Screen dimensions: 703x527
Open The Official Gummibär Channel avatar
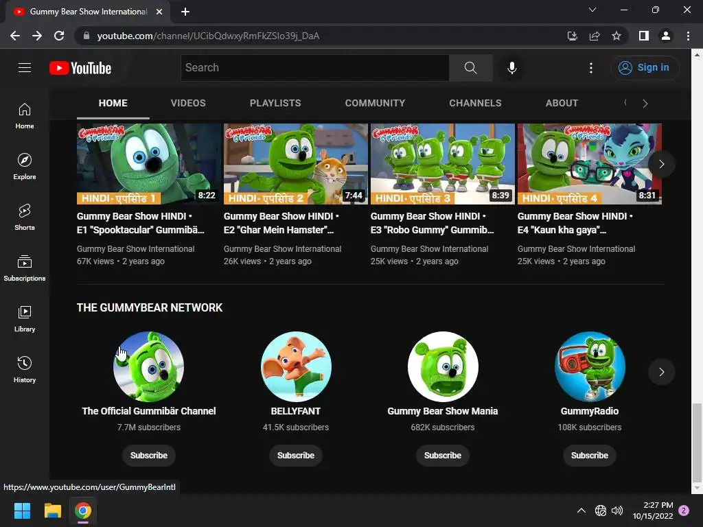point(149,366)
